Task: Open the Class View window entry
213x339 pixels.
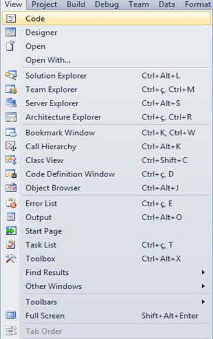Action: [106, 160]
